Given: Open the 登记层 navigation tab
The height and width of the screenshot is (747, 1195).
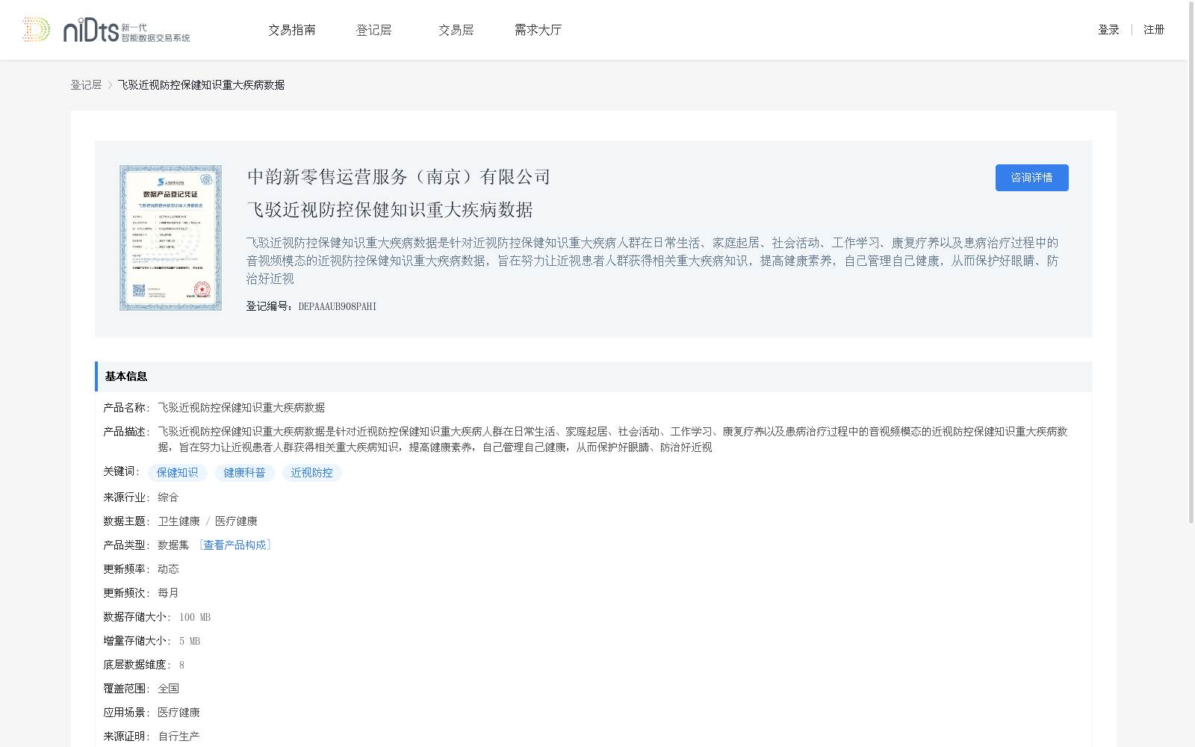Looking at the screenshot, I should (x=374, y=30).
